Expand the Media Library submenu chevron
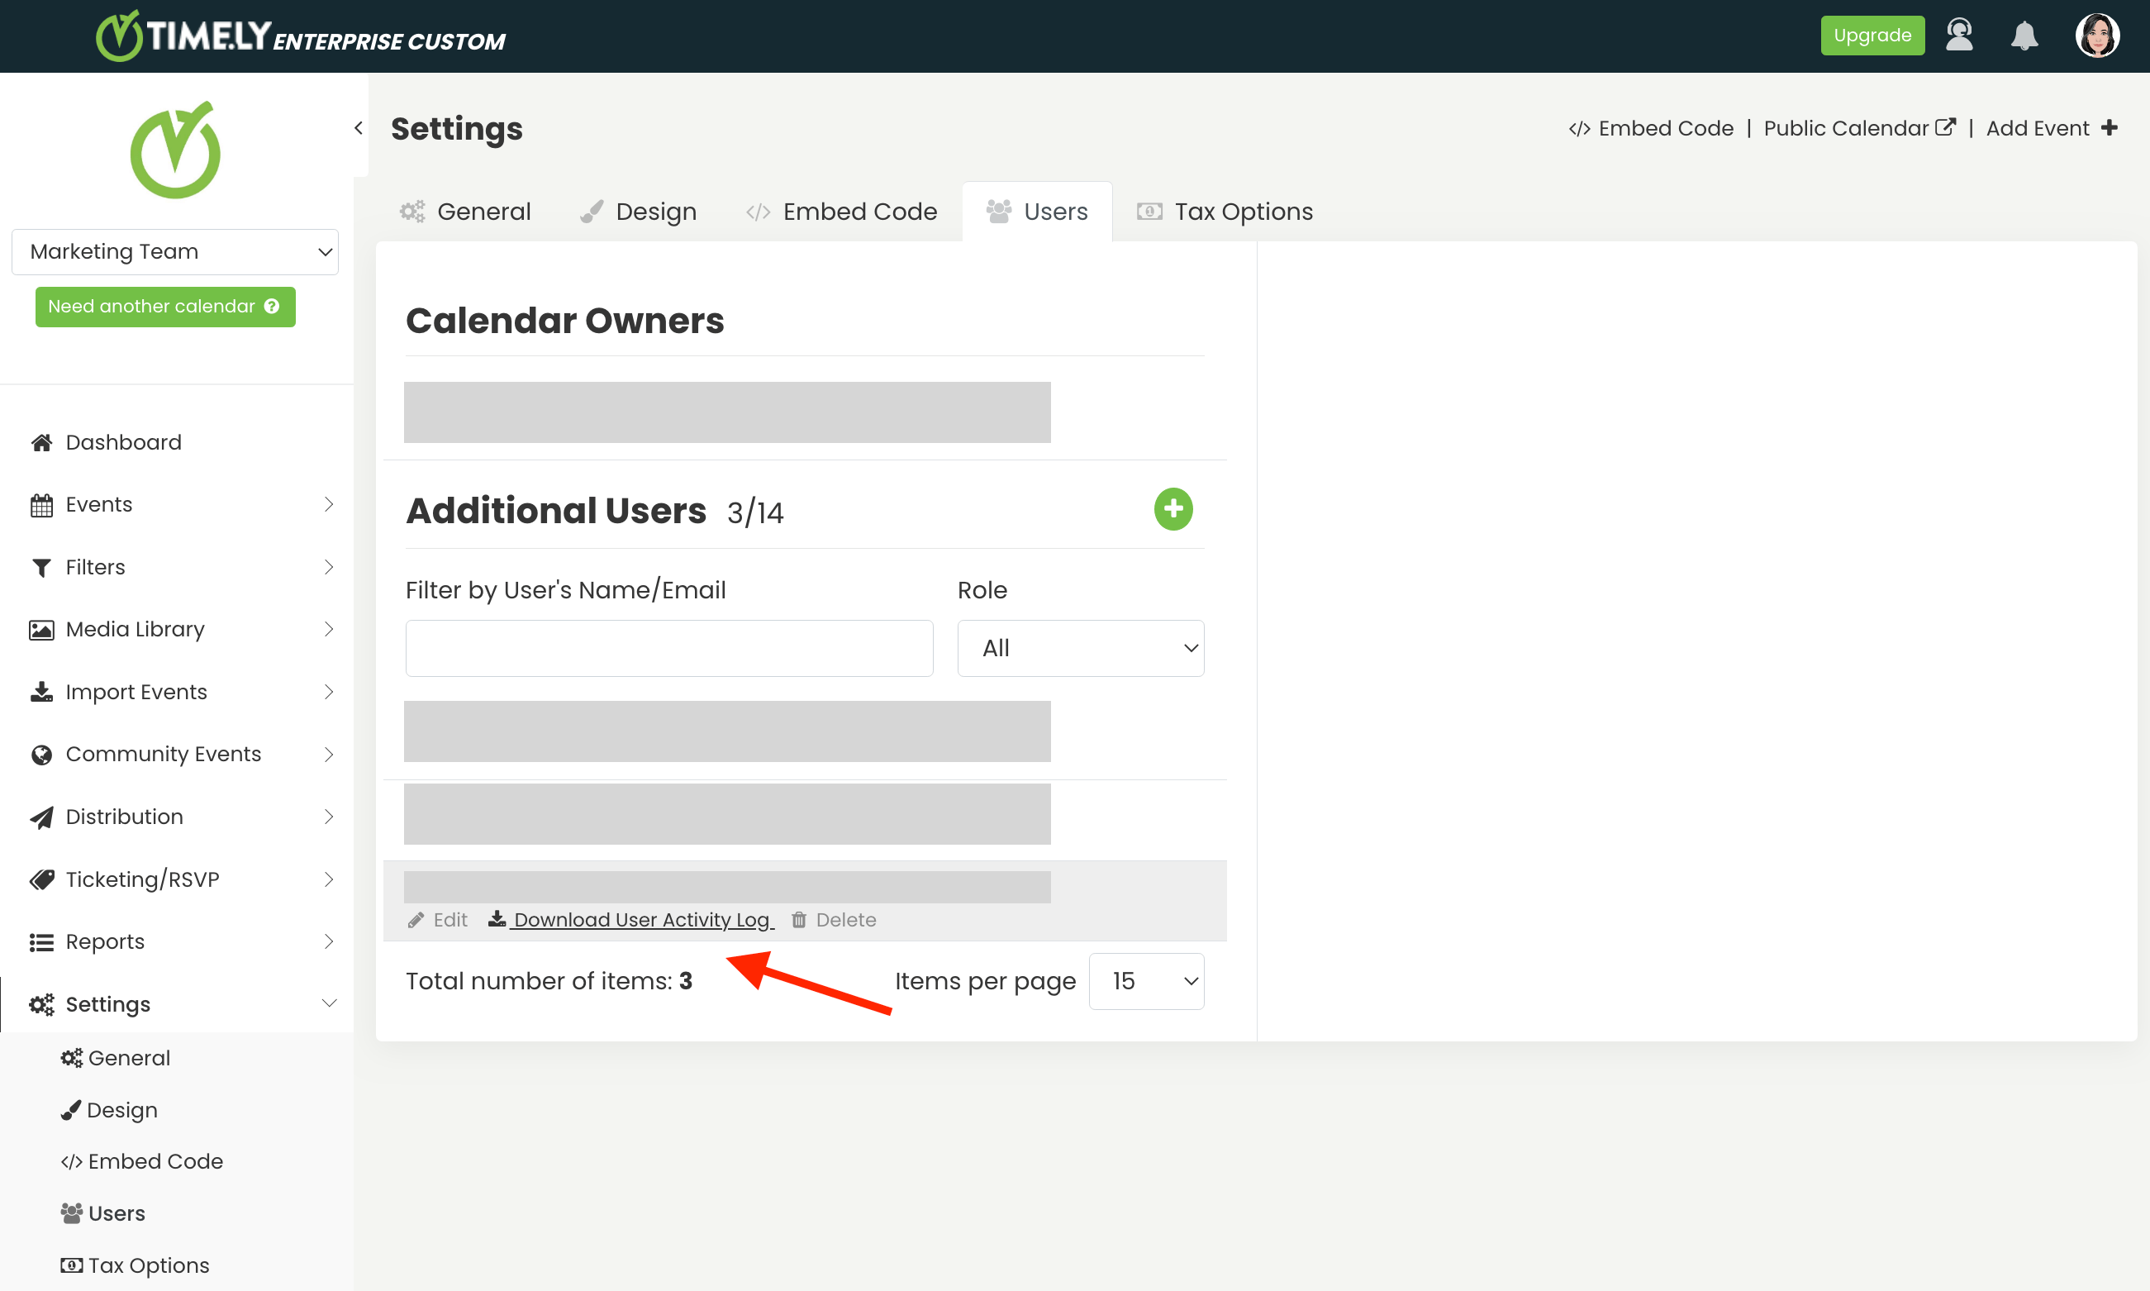The width and height of the screenshot is (2150, 1291). tap(329, 629)
